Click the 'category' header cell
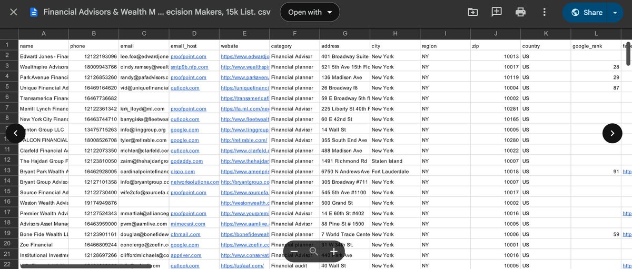This screenshot has height=269, width=632. (x=294, y=46)
